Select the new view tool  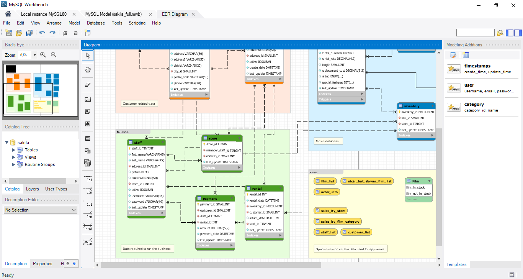pyautogui.click(x=88, y=151)
